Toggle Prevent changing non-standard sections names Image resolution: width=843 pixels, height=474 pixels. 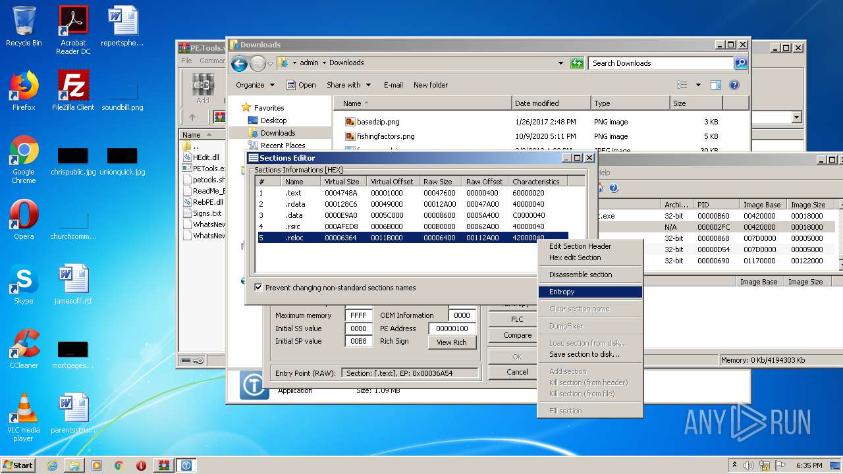tap(258, 288)
